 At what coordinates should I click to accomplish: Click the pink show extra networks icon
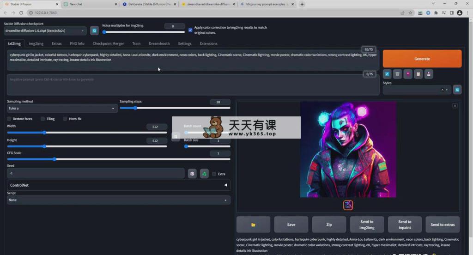click(408, 74)
